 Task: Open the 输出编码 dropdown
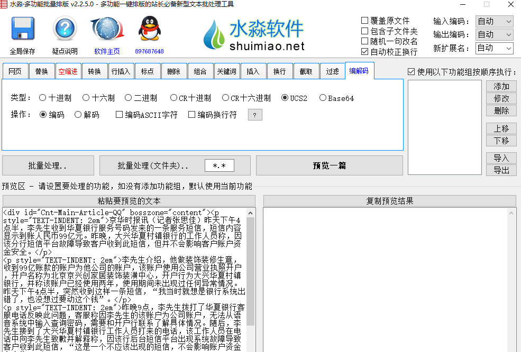(x=494, y=34)
